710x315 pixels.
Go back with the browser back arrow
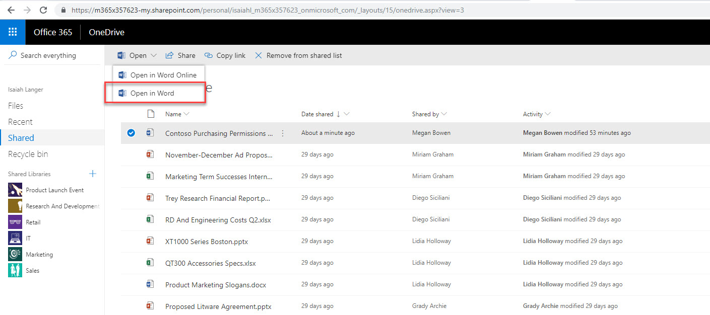click(11, 10)
